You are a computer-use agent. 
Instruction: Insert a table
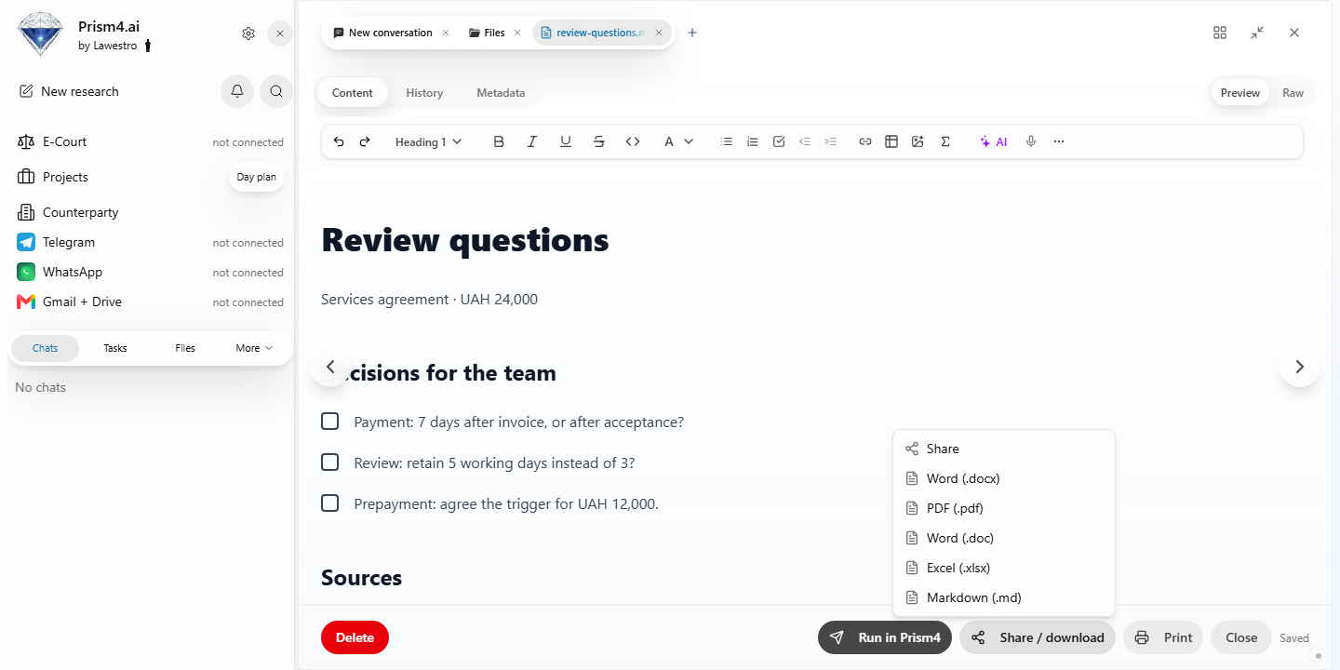pyautogui.click(x=891, y=141)
